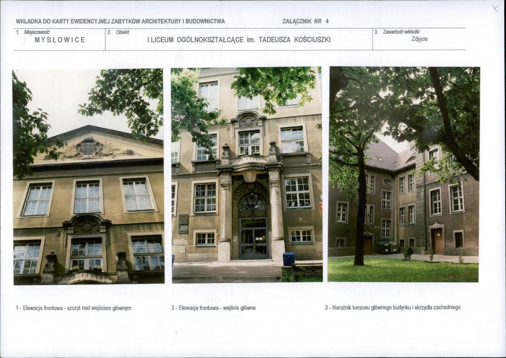The width and height of the screenshot is (506, 358).
Task: Click the '3. Zawartość wkładki' field label
Action: 397,32
